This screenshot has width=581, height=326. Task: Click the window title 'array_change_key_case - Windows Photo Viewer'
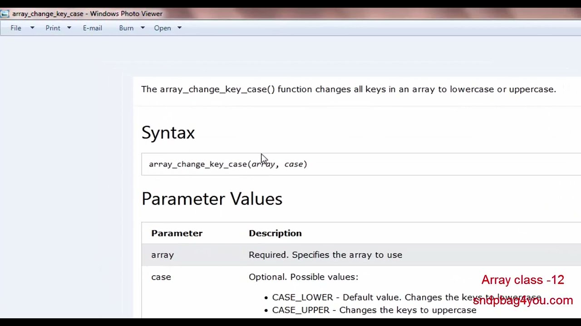tap(87, 14)
